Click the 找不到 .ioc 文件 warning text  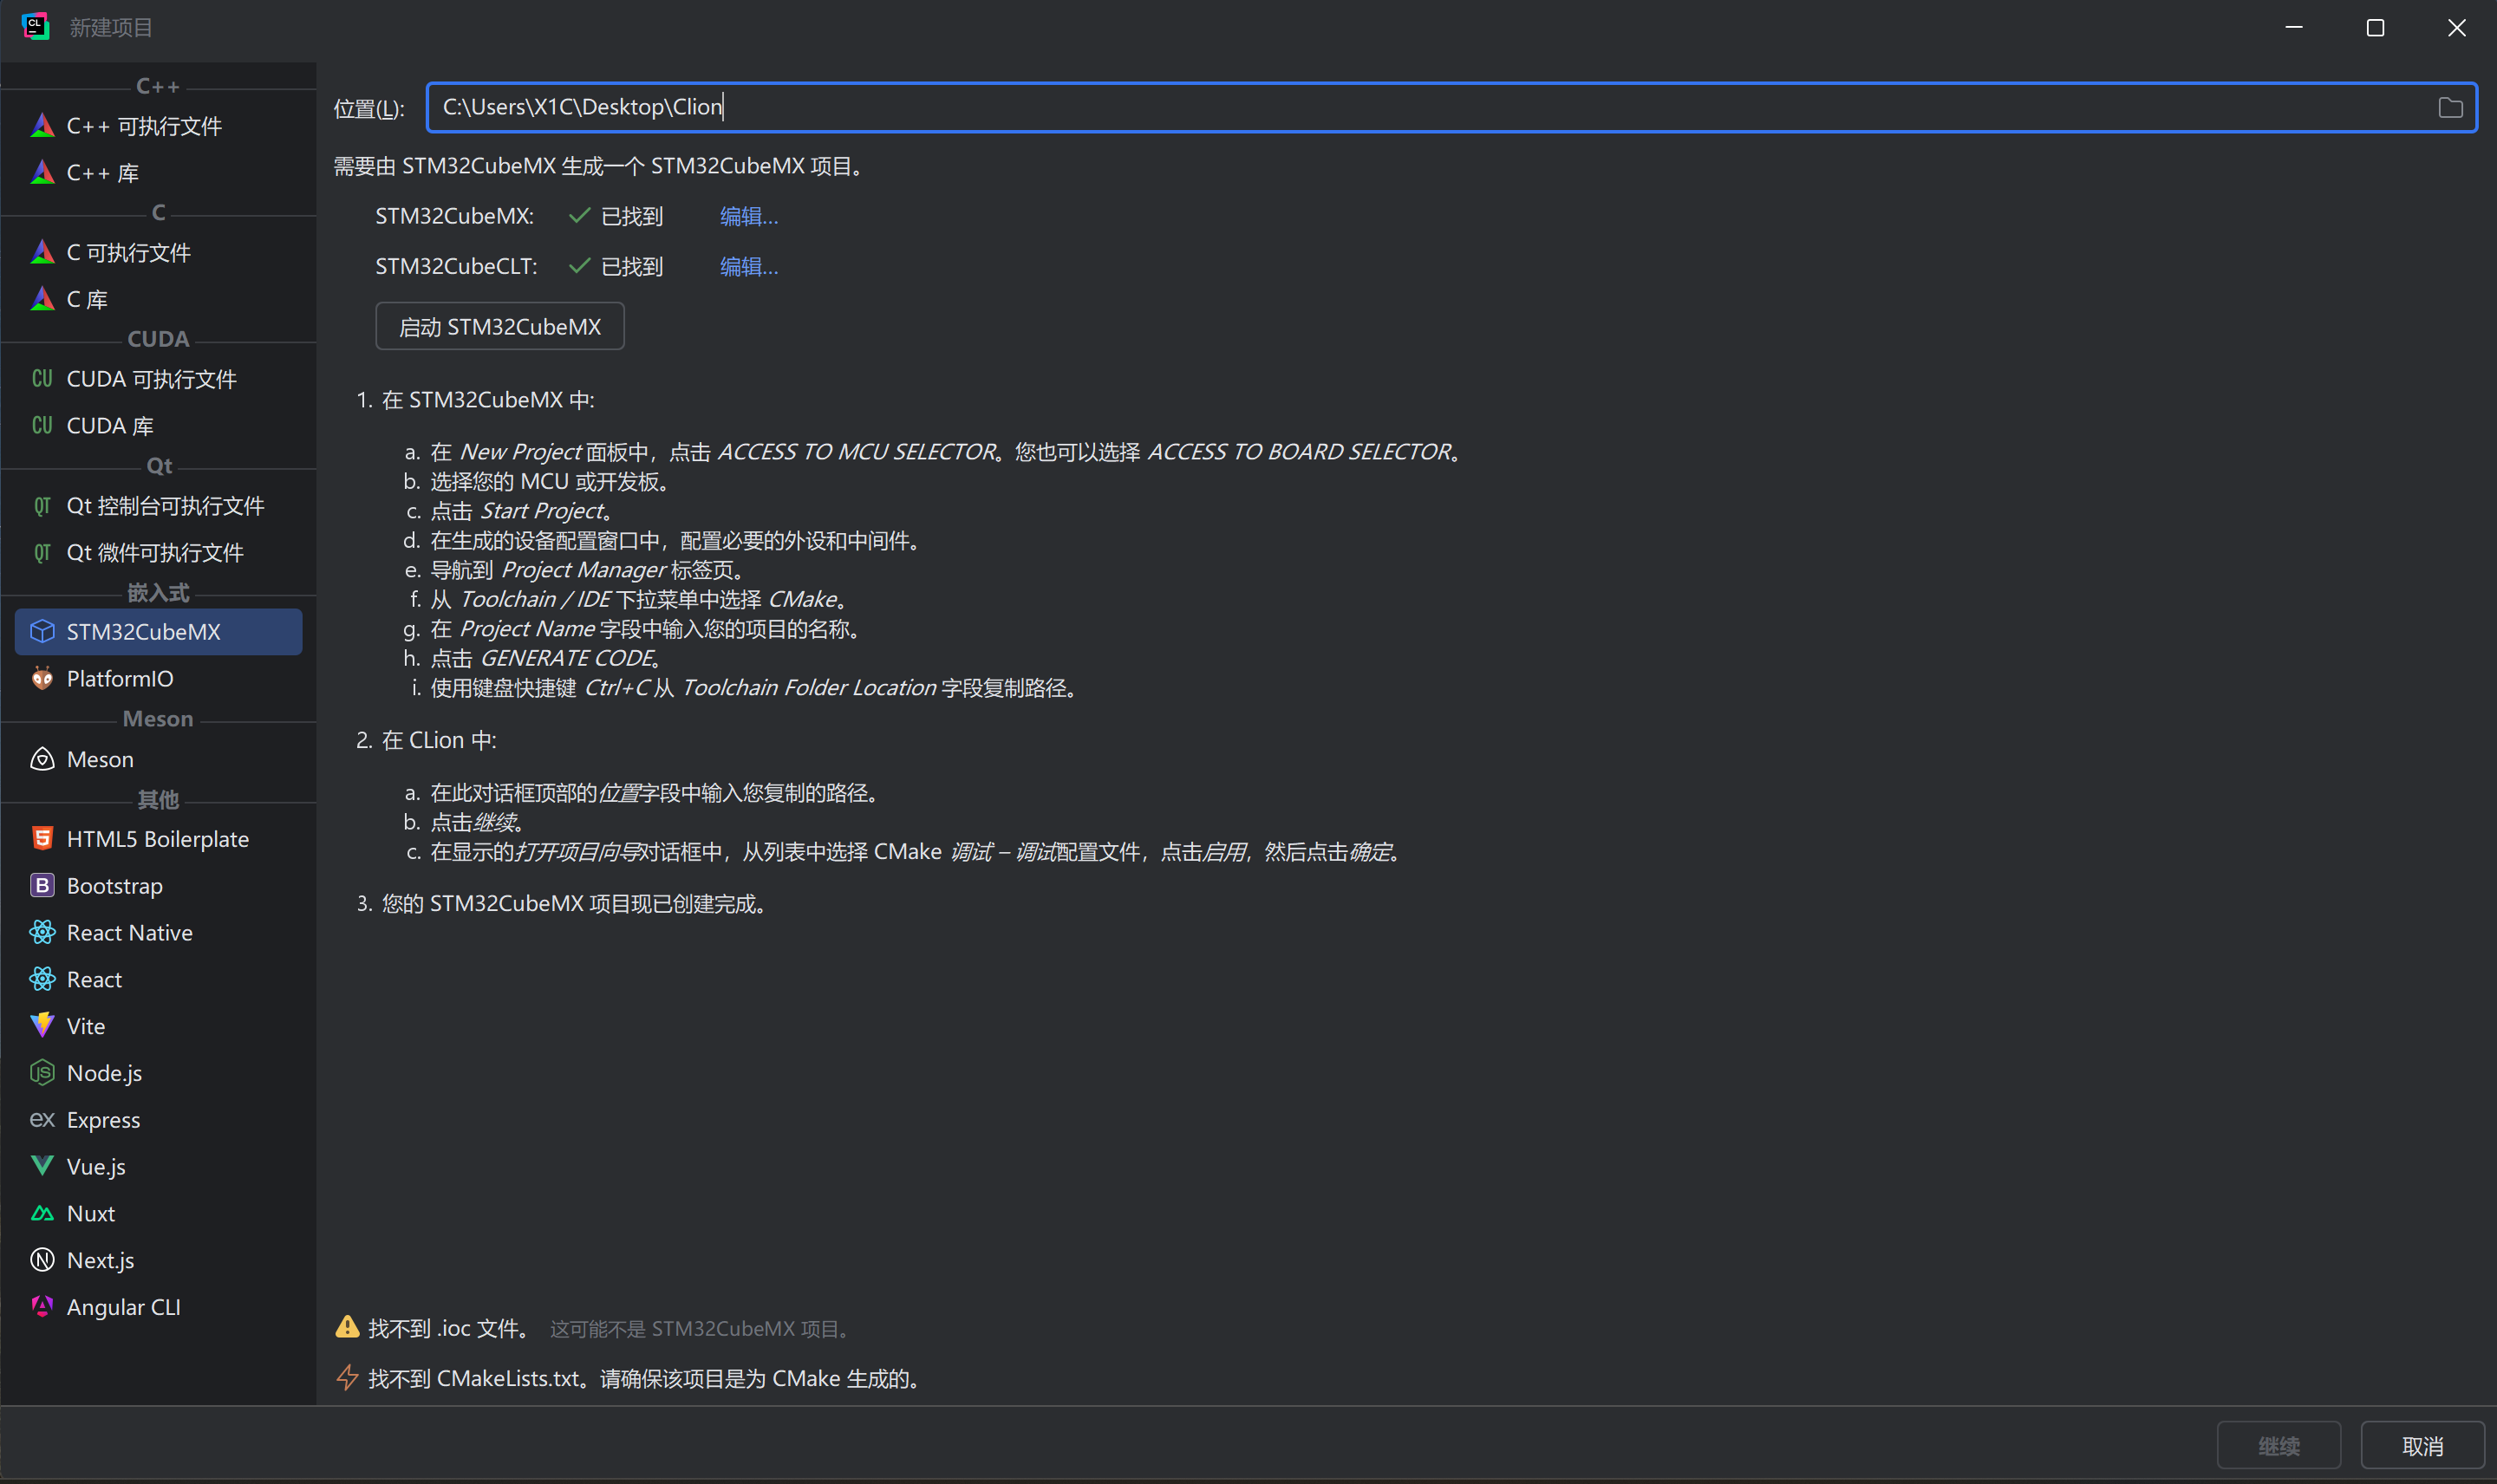coord(450,1329)
